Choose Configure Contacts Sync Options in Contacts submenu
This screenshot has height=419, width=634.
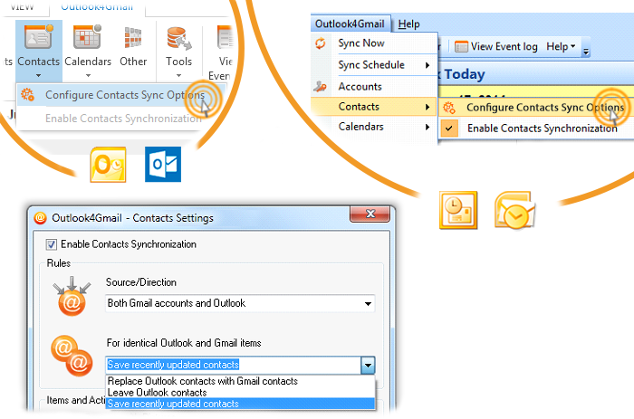coord(537,108)
